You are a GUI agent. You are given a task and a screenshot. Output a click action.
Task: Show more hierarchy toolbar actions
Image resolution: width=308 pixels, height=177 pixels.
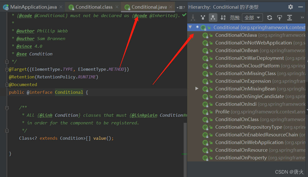(302, 18)
